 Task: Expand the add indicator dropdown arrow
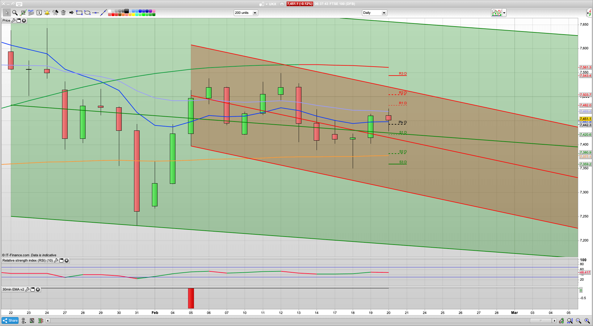click(504, 13)
